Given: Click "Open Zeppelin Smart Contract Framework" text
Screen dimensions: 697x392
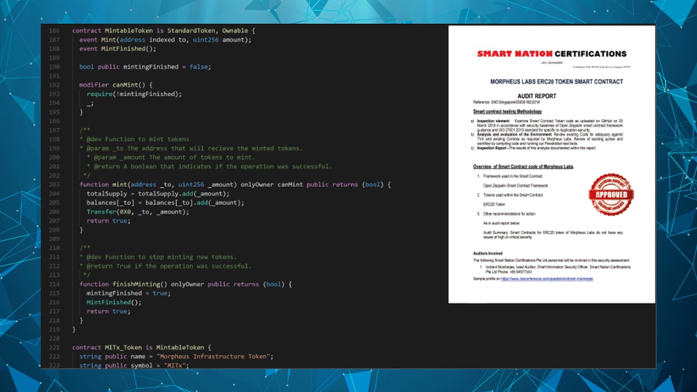Looking at the screenshot, I should (x=516, y=186).
